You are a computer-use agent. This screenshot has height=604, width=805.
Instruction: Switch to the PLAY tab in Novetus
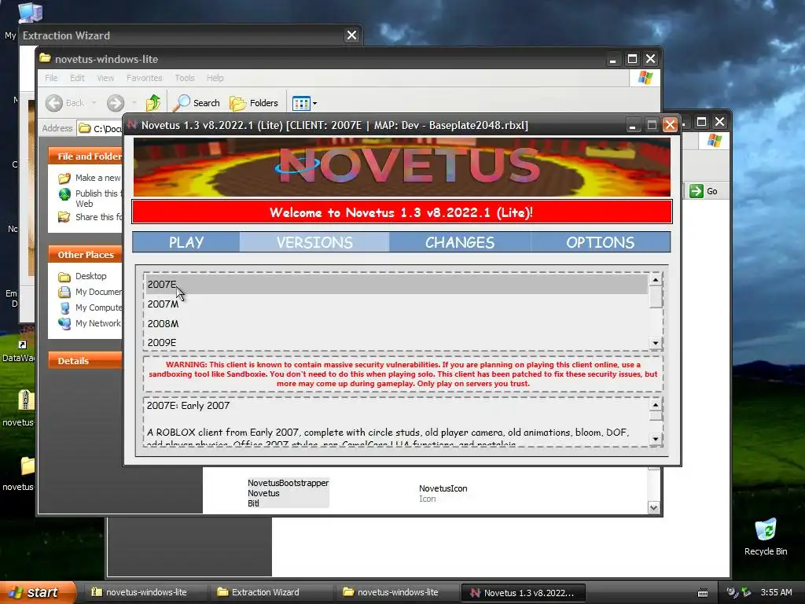click(186, 242)
